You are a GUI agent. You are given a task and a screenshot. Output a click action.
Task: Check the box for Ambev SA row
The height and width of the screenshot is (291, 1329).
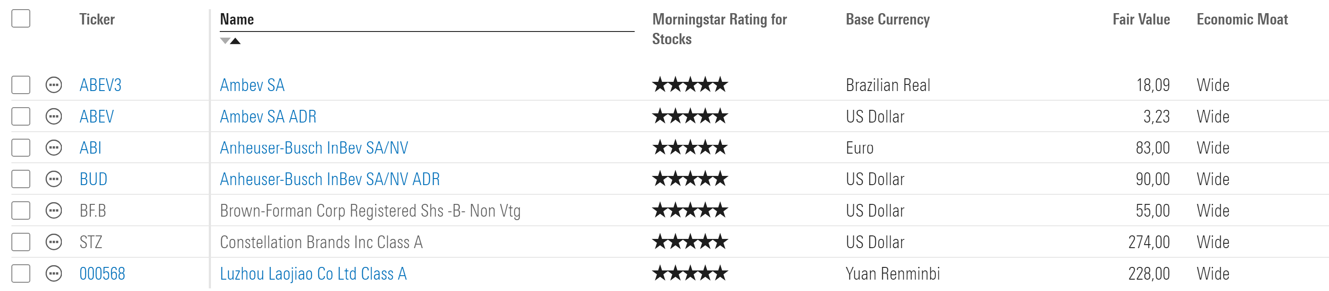[21, 85]
